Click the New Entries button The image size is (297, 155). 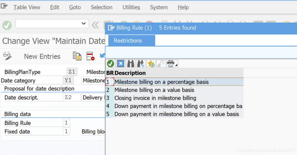(42, 56)
